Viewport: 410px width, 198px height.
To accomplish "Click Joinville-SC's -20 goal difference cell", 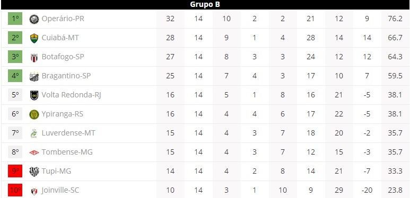I will [x=367, y=190].
